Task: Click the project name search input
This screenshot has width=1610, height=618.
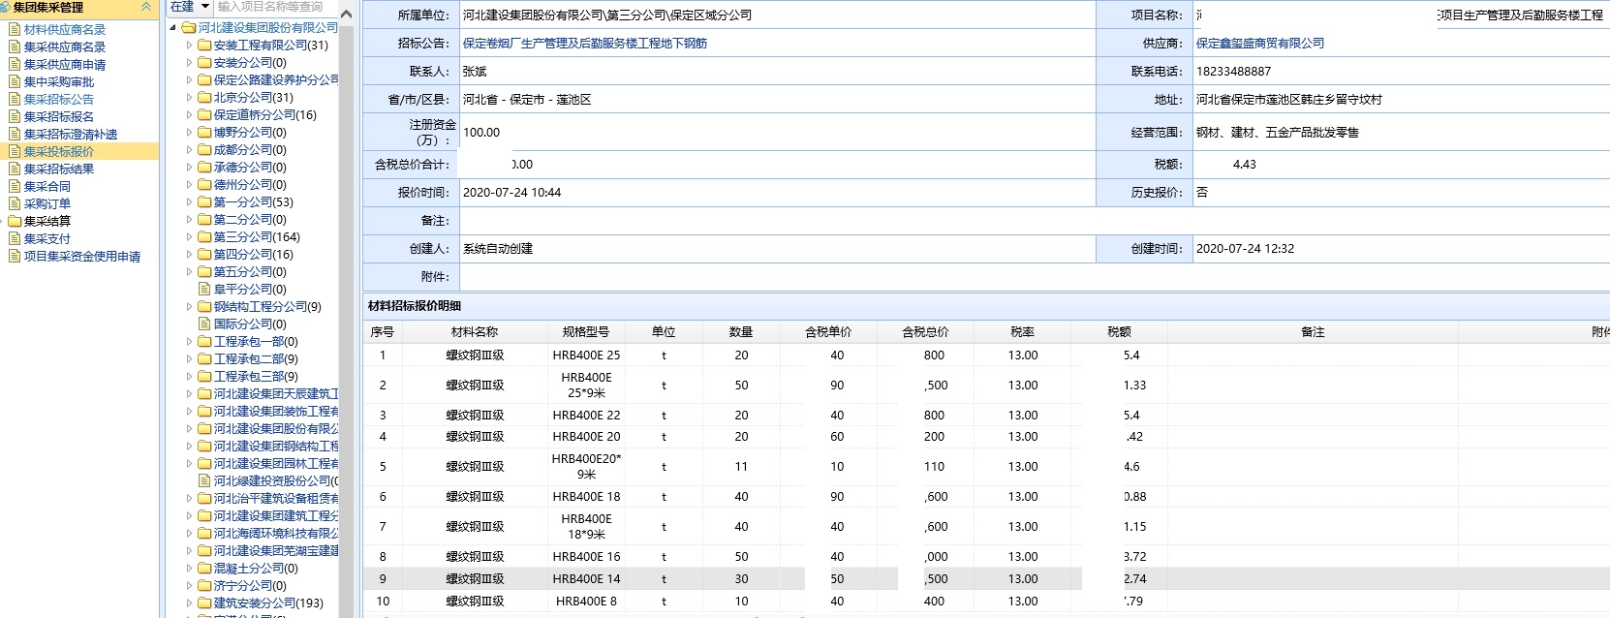Action: click(276, 7)
